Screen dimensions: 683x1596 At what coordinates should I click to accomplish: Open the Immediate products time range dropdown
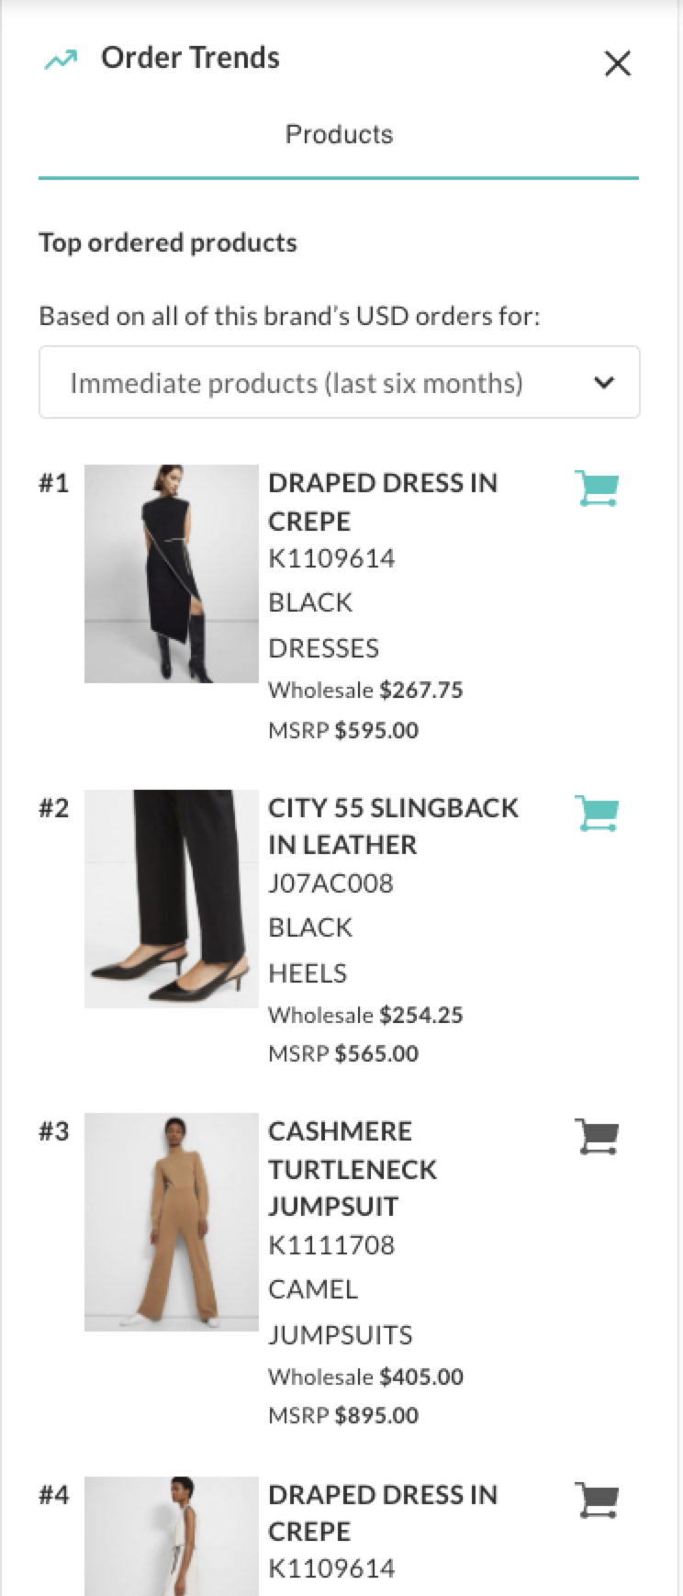[x=339, y=382]
